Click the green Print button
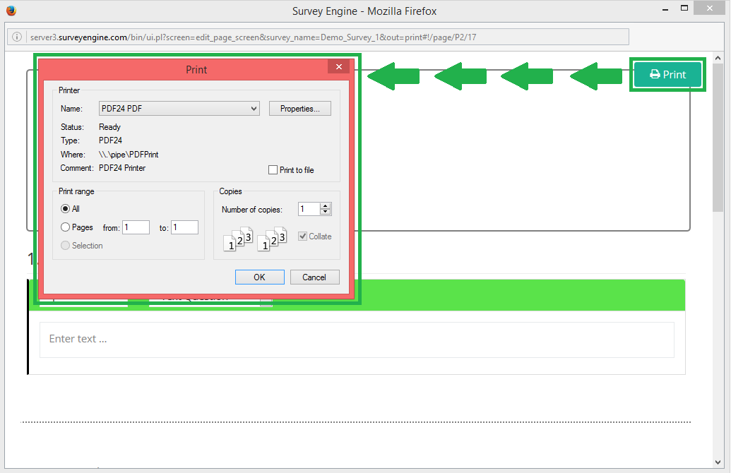Viewport: 731px width, 473px height. (x=667, y=75)
